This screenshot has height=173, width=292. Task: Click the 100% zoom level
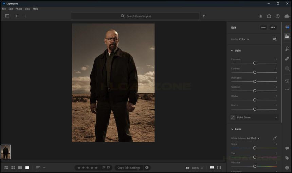[x=195, y=168]
